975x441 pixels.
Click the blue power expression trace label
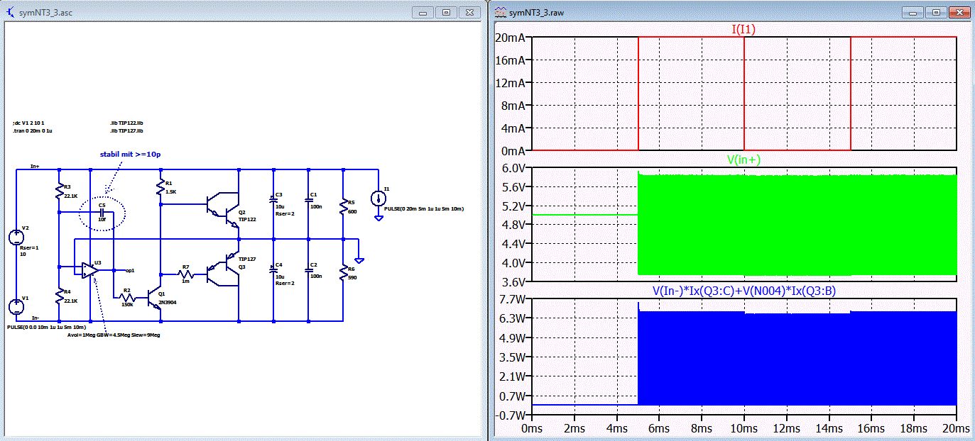pos(743,291)
